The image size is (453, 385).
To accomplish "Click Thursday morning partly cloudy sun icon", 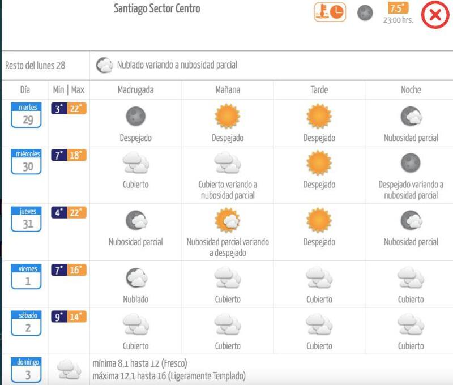I will click(228, 220).
